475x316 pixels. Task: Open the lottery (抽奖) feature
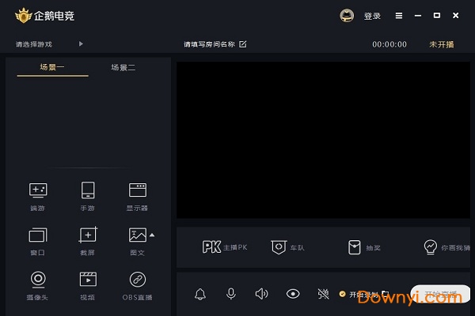point(364,247)
